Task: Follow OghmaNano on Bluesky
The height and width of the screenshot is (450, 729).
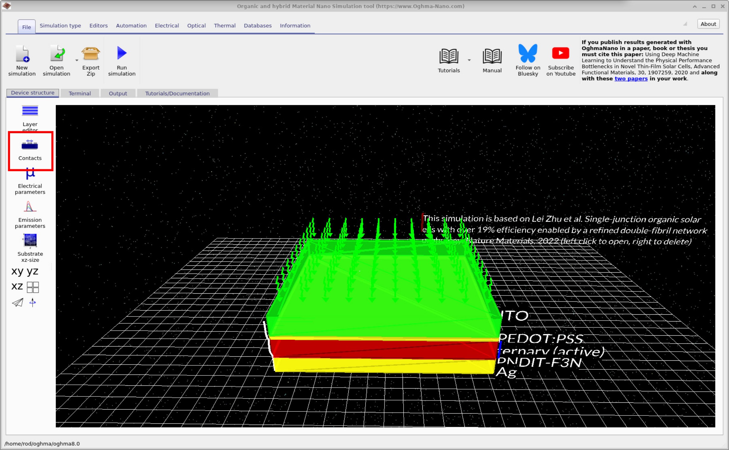Action: click(x=528, y=60)
